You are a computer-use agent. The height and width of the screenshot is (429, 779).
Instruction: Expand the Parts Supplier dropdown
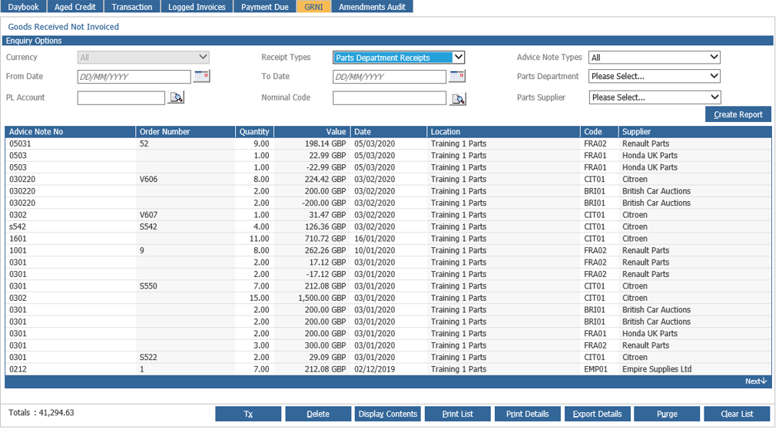655,97
